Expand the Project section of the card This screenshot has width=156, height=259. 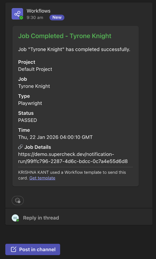coord(26,62)
